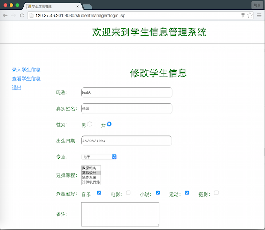Click the address bar URL
The width and height of the screenshot is (265, 230).
point(80,16)
